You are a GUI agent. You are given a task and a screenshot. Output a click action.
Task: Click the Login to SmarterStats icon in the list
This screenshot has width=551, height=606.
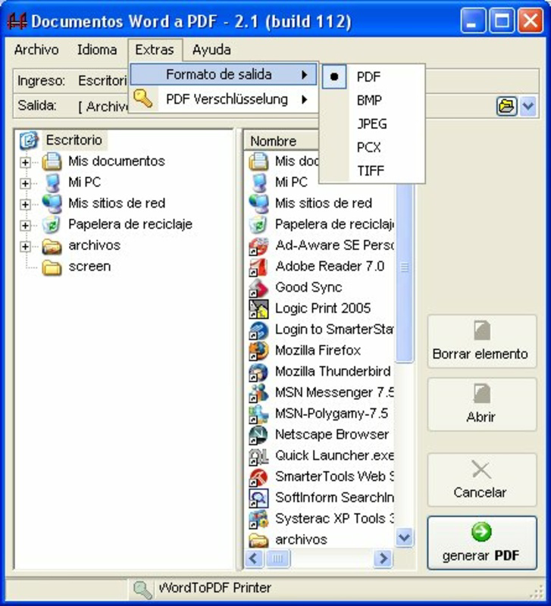[258, 330]
